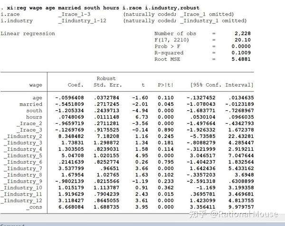Click the Linear regression title text
The width and height of the screenshot is (285, 226).
coord(28,34)
